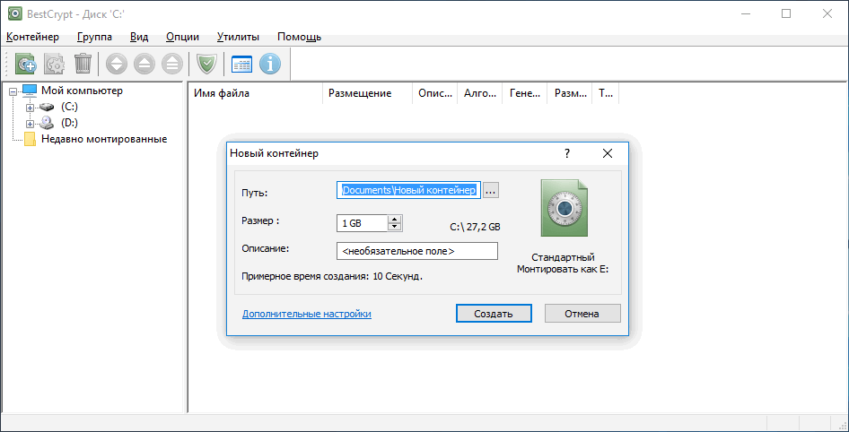
Task: Open the Вид menu
Action: tap(139, 37)
